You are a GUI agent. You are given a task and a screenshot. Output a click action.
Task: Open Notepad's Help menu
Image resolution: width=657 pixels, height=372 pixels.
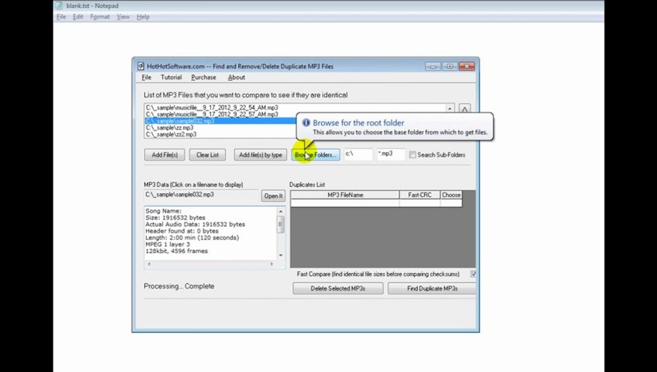coord(143,17)
